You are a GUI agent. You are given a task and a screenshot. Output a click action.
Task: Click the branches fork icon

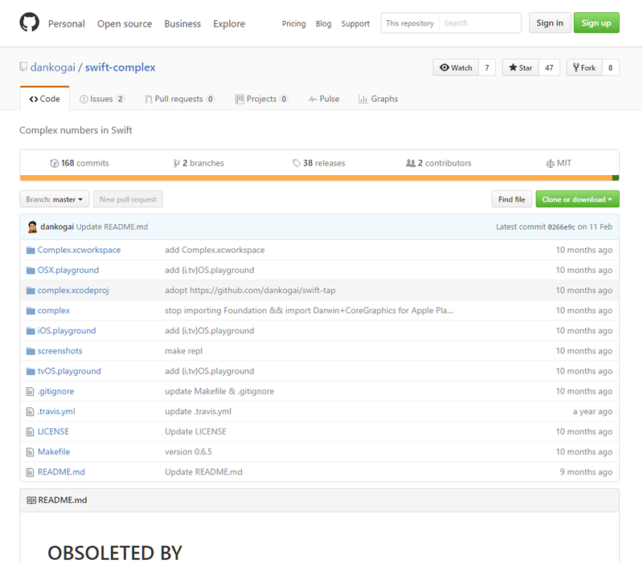(176, 163)
